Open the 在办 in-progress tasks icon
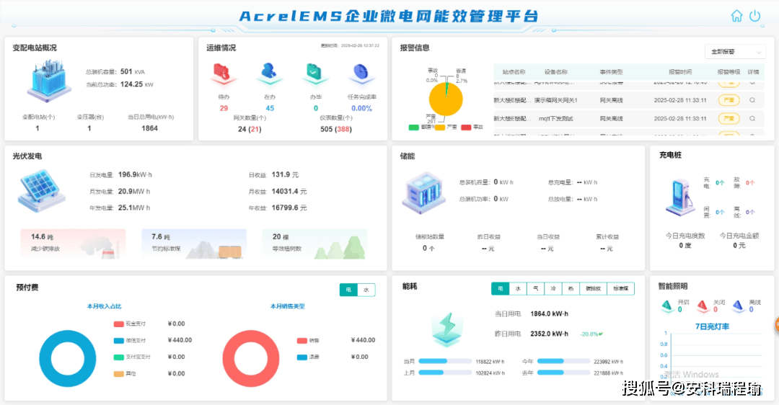This screenshot has height=405, width=779. pyautogui.click(x=269, y=74)
